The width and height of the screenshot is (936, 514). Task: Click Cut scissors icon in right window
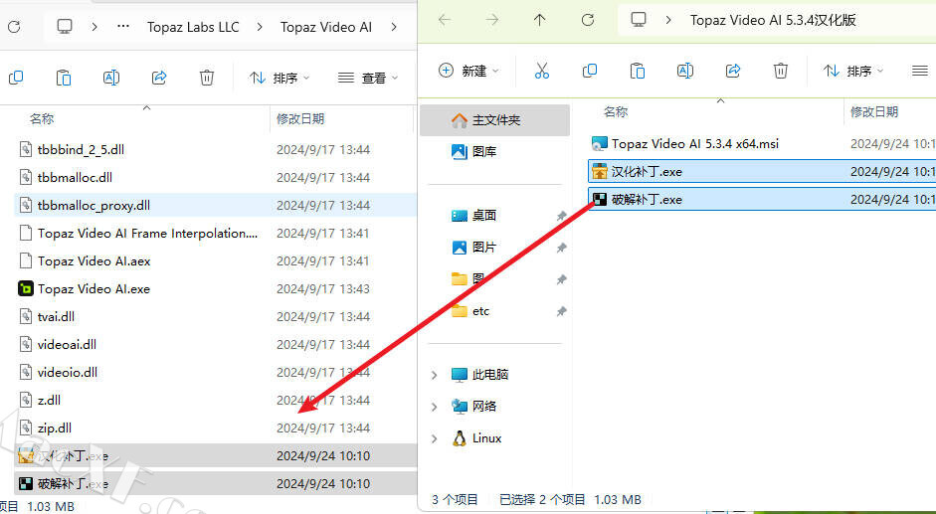[541, 71]
